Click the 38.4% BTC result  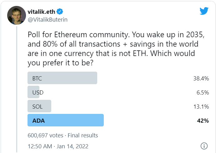pyautogui.click(x=201, y=79)
